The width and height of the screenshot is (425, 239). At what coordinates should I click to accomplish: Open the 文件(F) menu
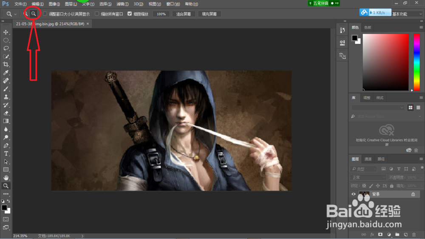click(20, 4)
